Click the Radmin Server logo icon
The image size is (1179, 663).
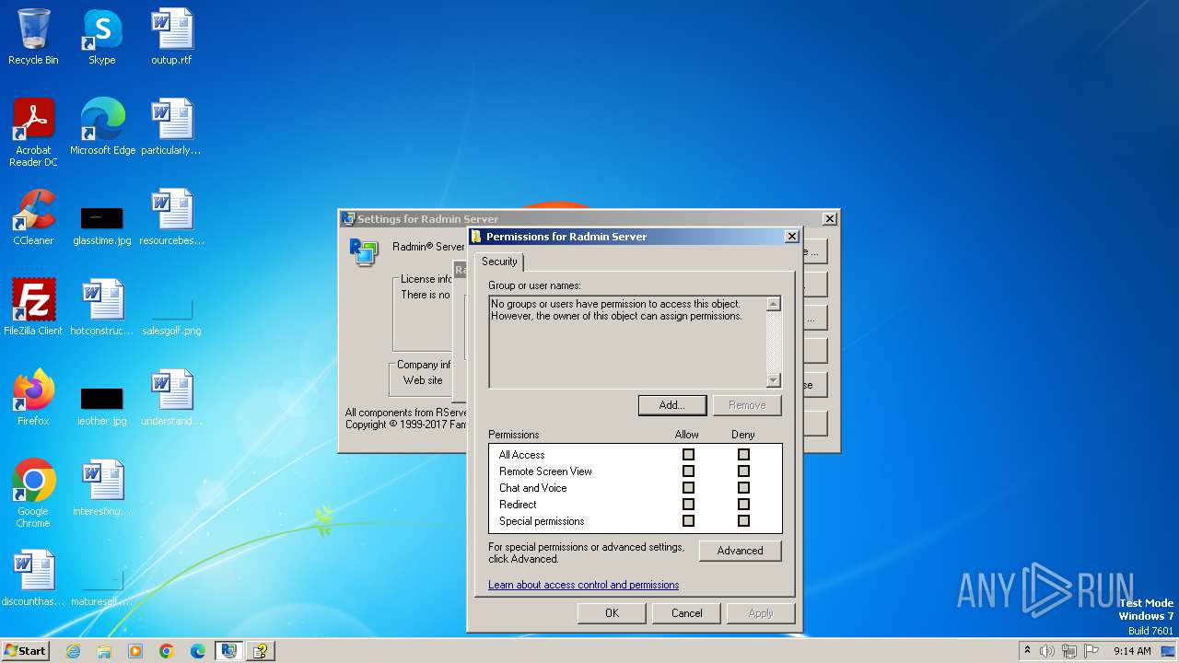point(363,250)
